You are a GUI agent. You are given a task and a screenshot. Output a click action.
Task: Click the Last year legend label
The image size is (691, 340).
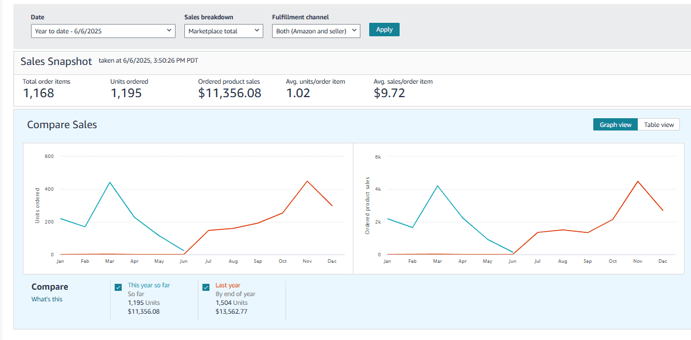(x=228, y=286)
